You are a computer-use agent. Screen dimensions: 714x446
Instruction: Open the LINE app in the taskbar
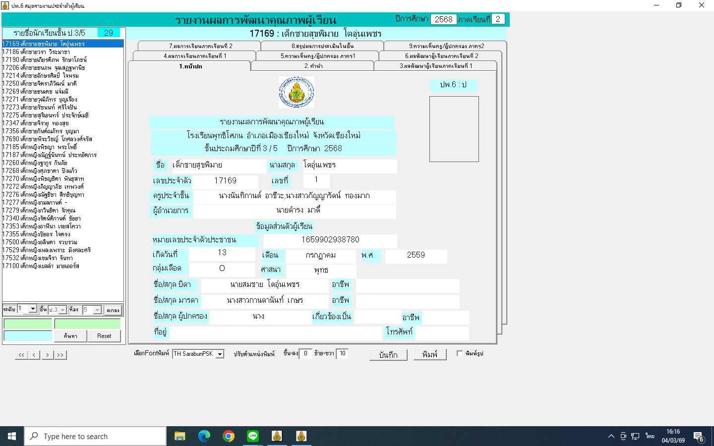(253, 436)
